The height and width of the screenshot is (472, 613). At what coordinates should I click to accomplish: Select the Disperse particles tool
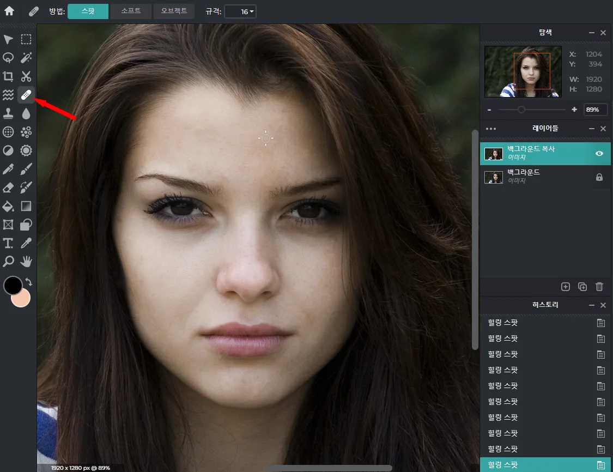pos(26,132)
